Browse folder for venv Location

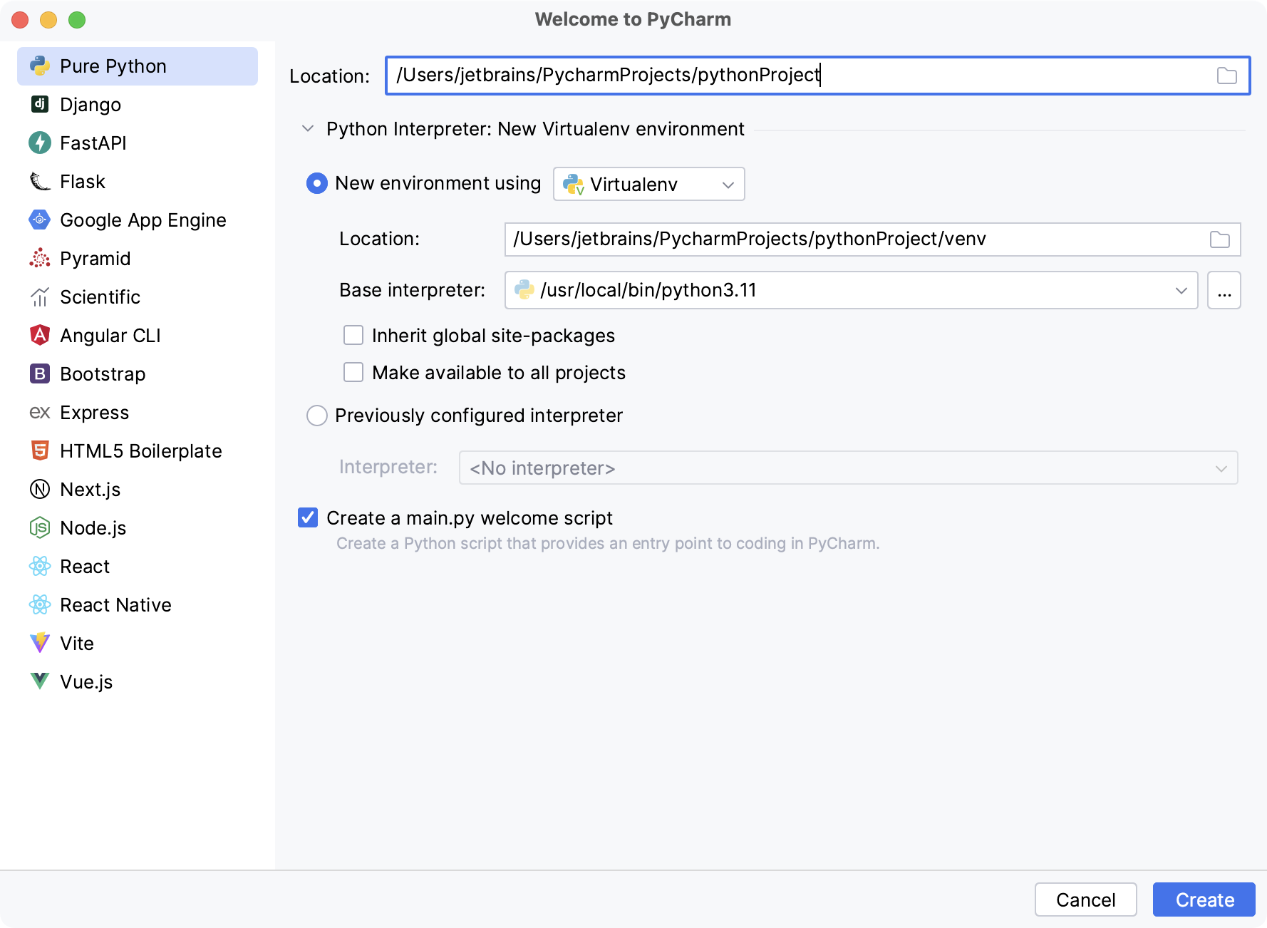click(1219, 239)
